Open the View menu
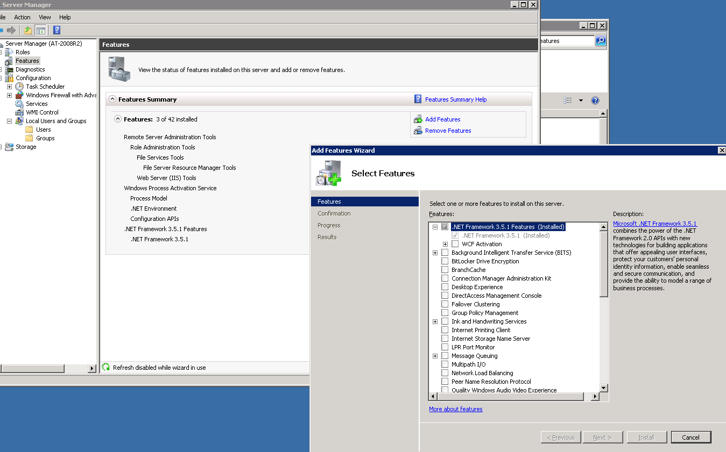The height and width of the screenshot is (452, 726). [x=45, y=17]
